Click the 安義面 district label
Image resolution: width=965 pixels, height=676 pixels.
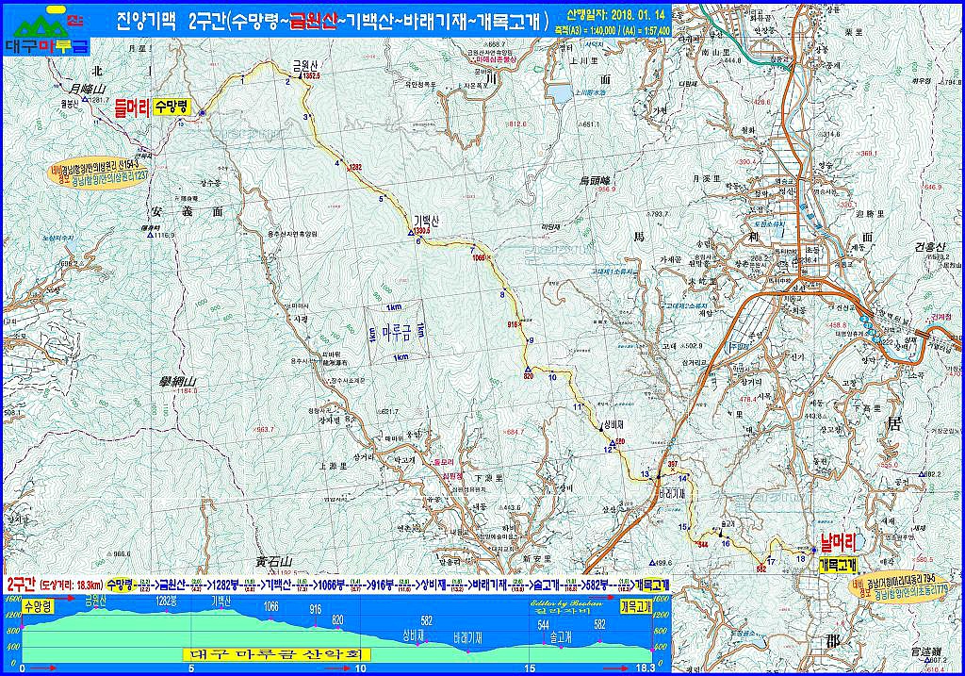click(x=186, y=212)
